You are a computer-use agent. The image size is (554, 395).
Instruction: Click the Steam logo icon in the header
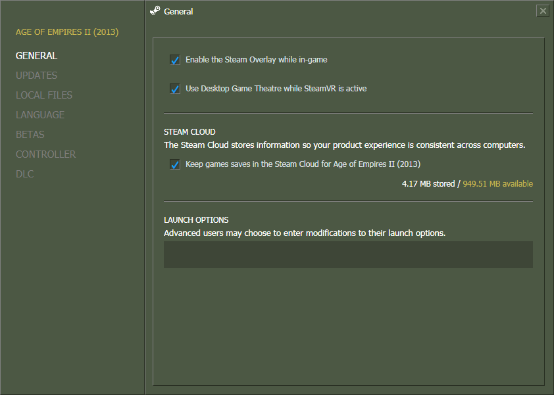(155, 11)
